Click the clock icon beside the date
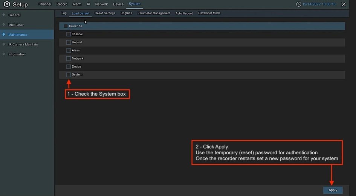Screen dimensions: 356x196 pyautogui.click(x=299, y=4)
